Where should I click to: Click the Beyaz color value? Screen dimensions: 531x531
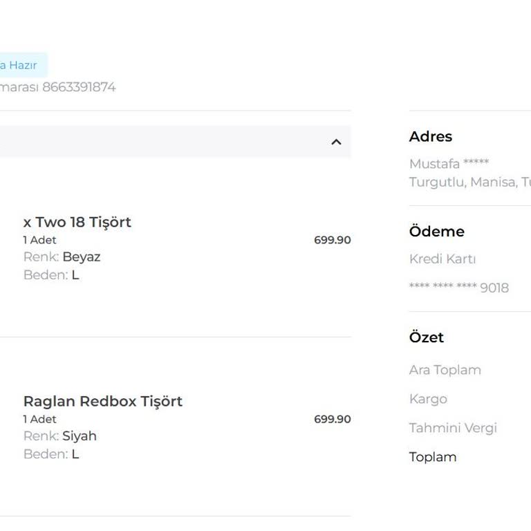tap(81, 257)
